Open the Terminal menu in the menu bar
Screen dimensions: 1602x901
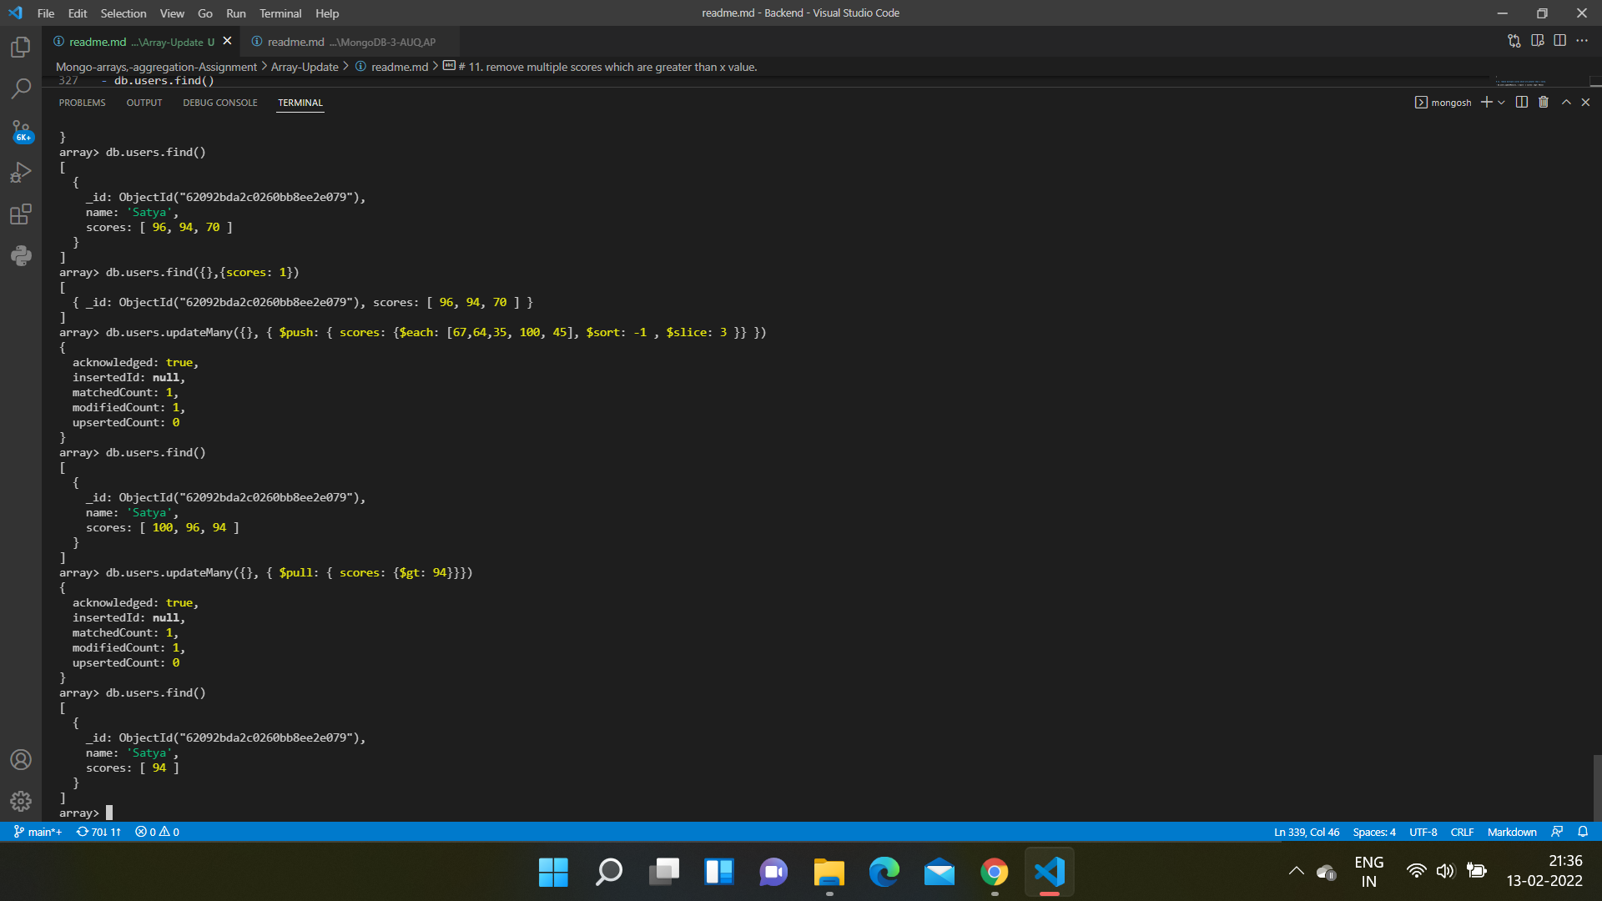coord(280,13)
